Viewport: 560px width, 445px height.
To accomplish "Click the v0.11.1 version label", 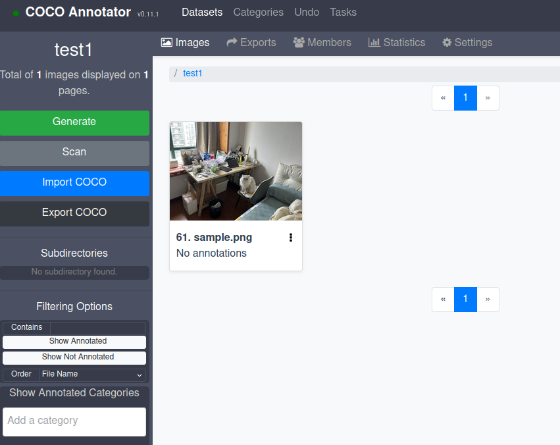I will (x=148, y=14).
